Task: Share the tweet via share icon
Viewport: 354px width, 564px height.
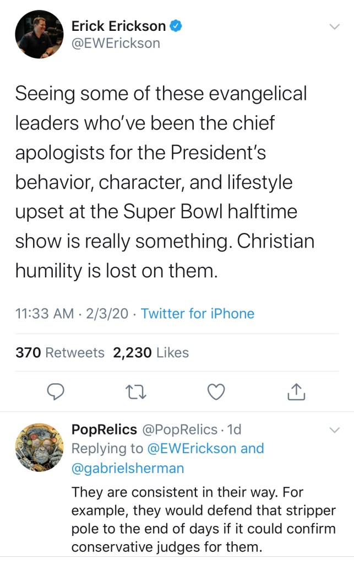Action: click(296, 391)
